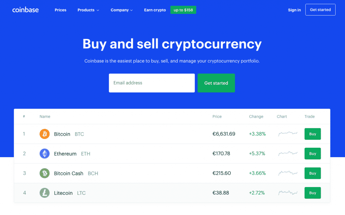Click the Litecoin grey coin icon

tap(44, 193)
